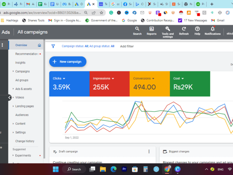Click the blue Clicks scorecard tile
Viewport: 233px width, 175px height.
pos(69,84)
